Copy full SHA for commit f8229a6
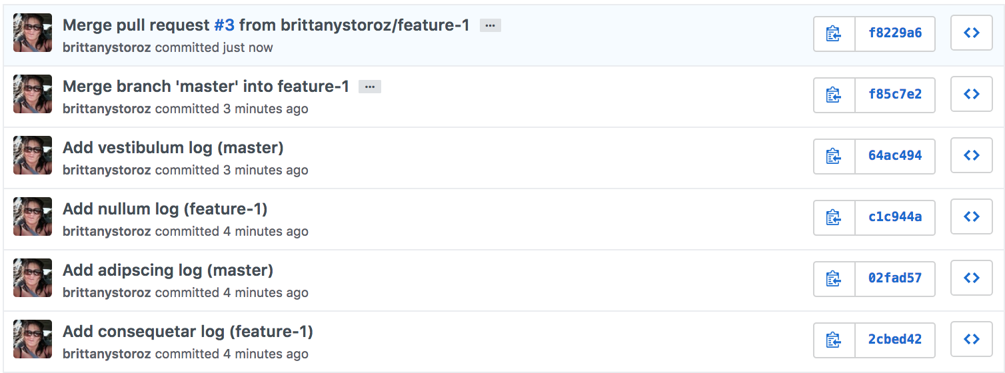The height and width of the screenshot is (373, 1005). (834, 33)
